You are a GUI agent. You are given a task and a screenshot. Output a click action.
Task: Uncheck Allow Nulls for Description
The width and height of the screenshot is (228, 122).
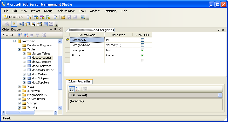coord(142,50)
